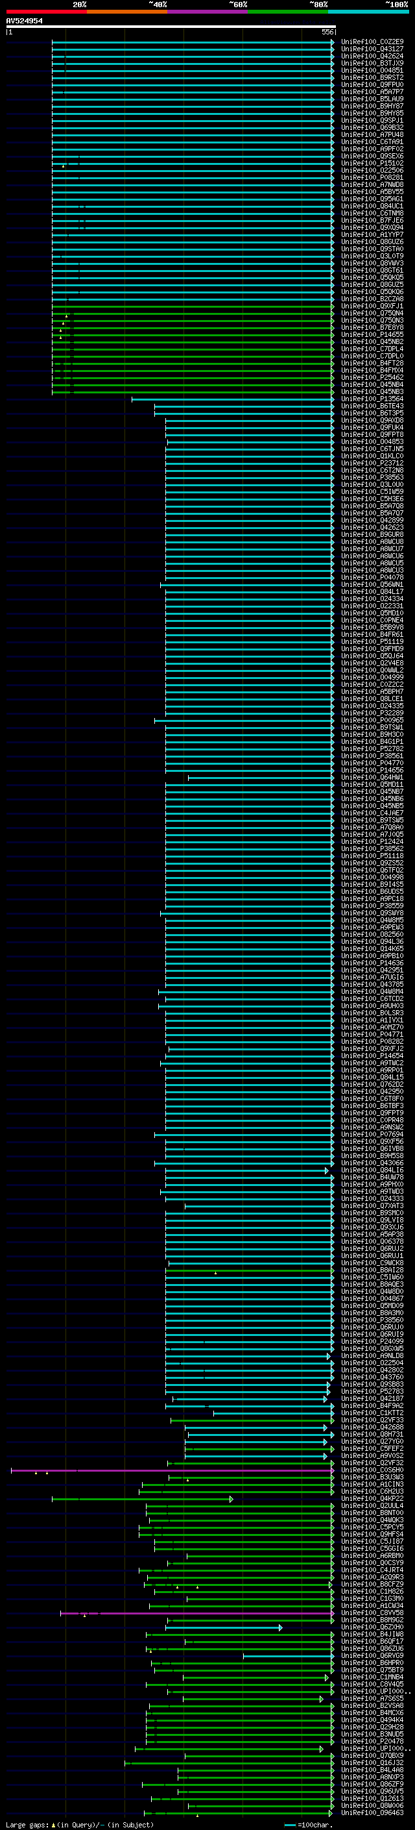Click the green ~80% identity legend segment
415x1830 pixels.
click(x=288, y=12)
